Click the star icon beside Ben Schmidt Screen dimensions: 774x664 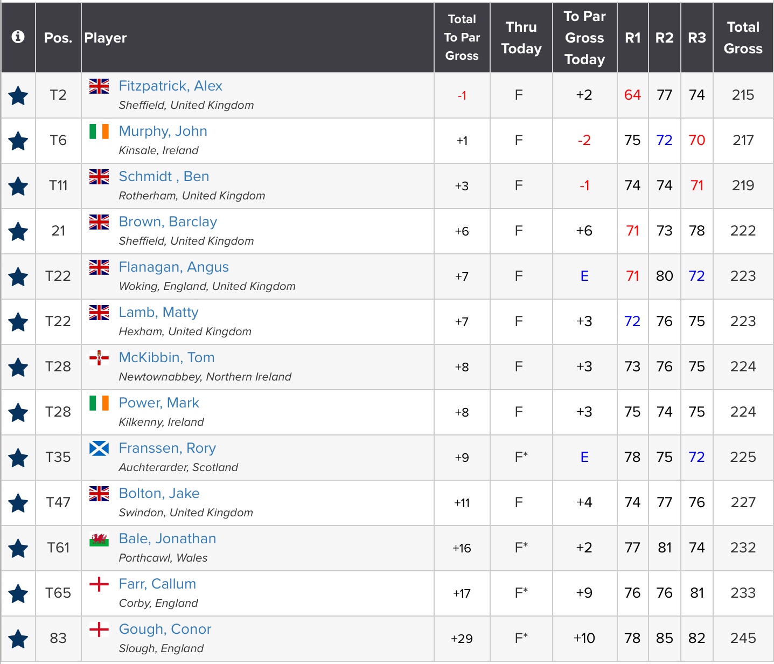pos(18,186)
